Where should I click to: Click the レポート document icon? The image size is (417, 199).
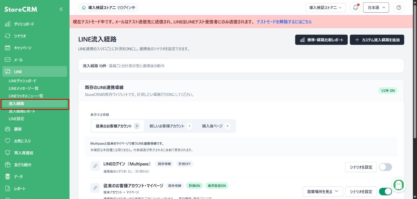point(8,189)
